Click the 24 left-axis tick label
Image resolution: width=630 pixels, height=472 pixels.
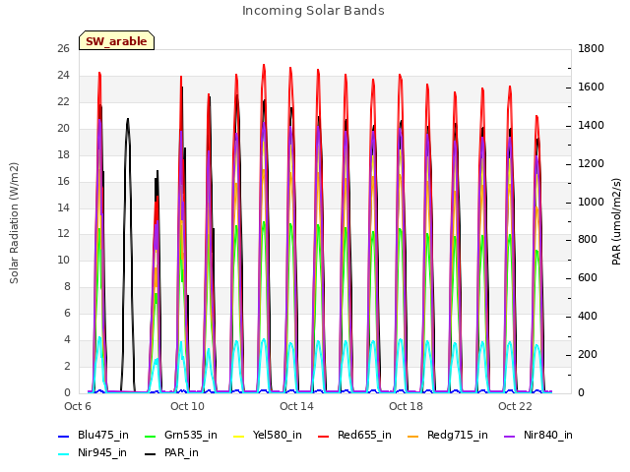click(x=63, y=75)
